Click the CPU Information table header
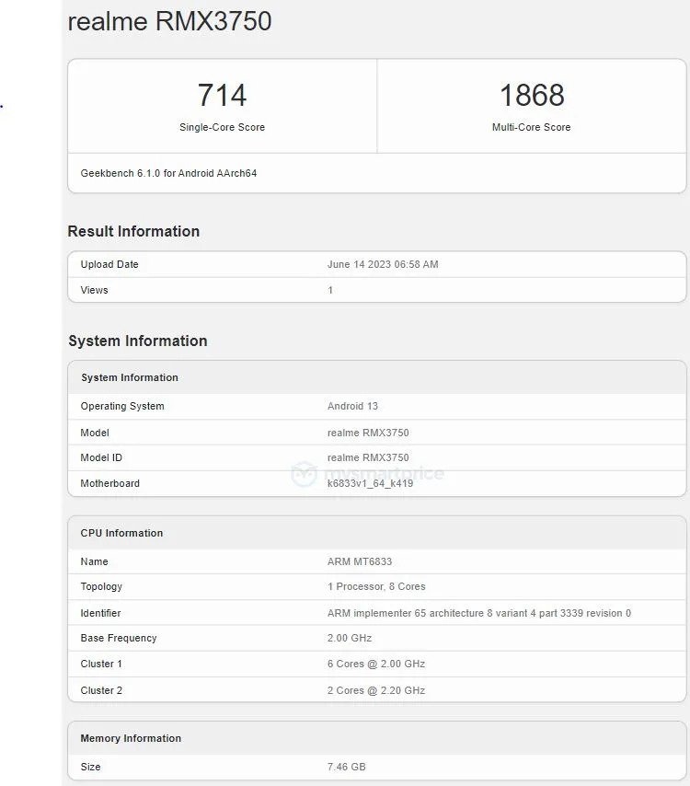This screenshot has width=690, height=786. [x=121, y=533]
